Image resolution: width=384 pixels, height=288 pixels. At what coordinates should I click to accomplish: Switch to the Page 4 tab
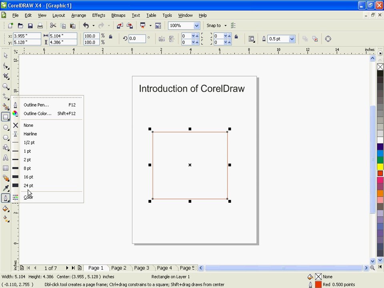[164, 268]
